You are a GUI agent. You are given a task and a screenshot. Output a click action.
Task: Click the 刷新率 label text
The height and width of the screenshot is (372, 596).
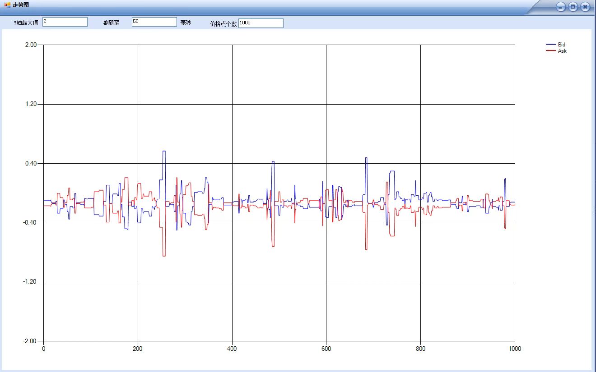point(111,23)
